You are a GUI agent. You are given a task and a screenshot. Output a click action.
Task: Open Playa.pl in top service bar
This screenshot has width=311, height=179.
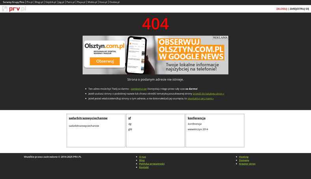point(81,2)
